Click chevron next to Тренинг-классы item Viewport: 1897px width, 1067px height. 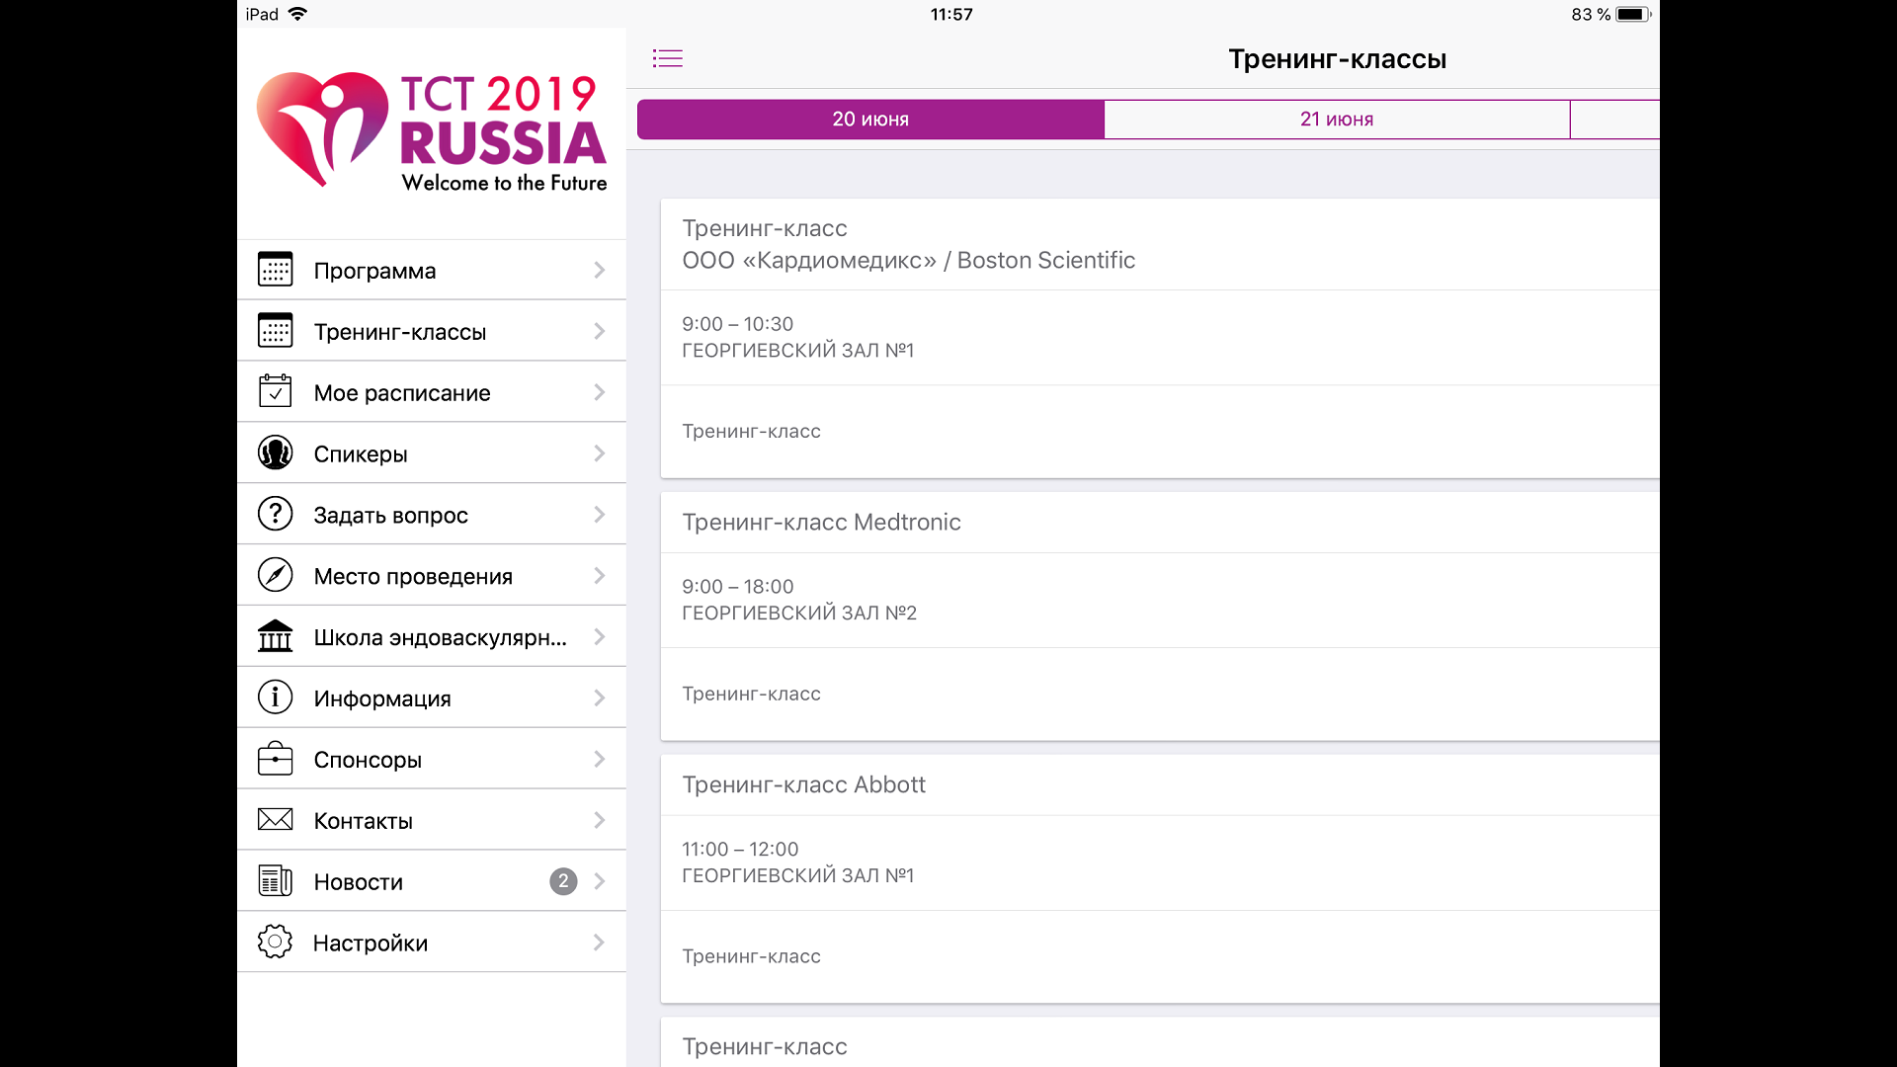point(599,331)
